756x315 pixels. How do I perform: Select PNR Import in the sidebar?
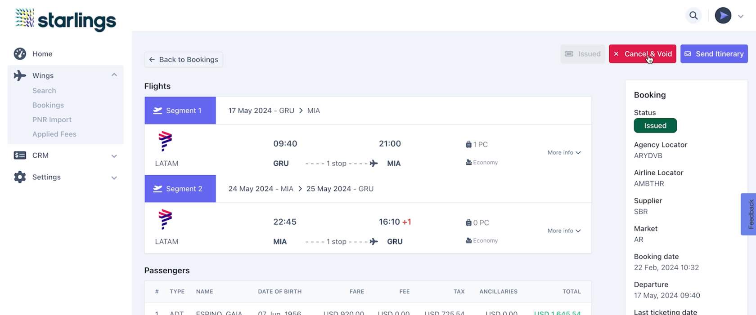pos(52,120)
